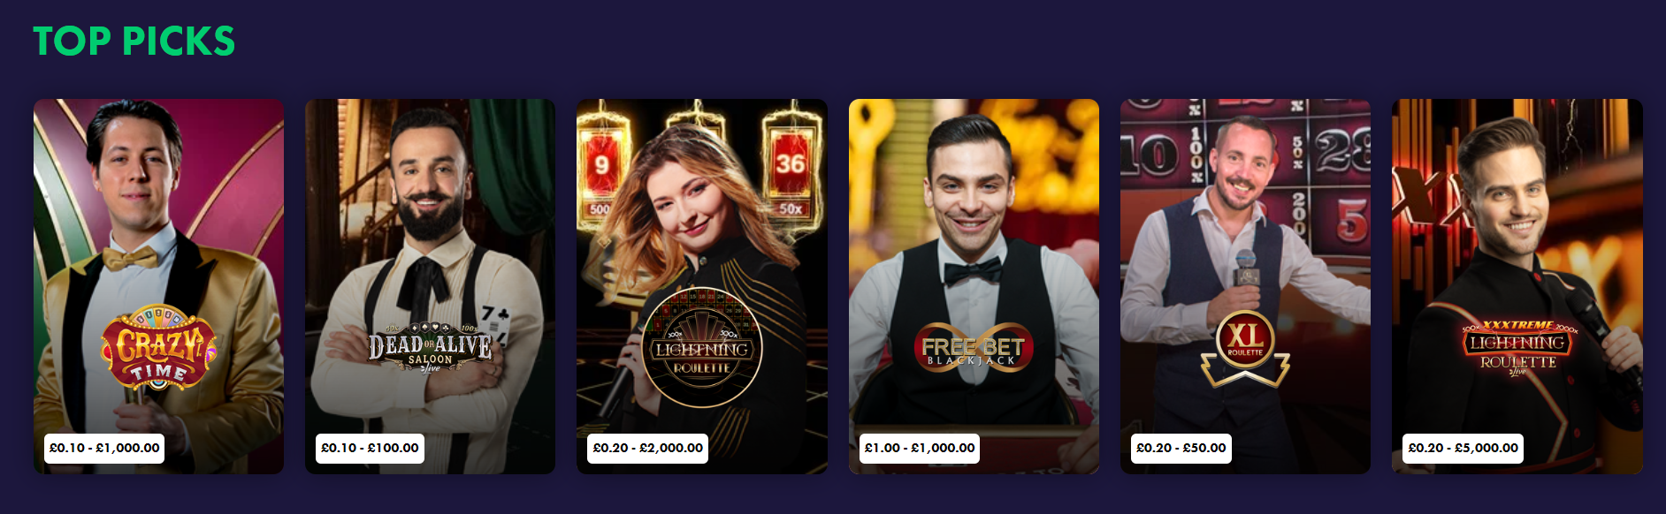This screenshot has height=514, width=1666.
Task: Click the Crazy Time logo
Action: 158,347
